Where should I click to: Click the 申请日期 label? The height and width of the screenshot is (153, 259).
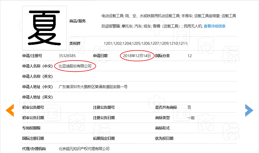click(x=100, y=56)
